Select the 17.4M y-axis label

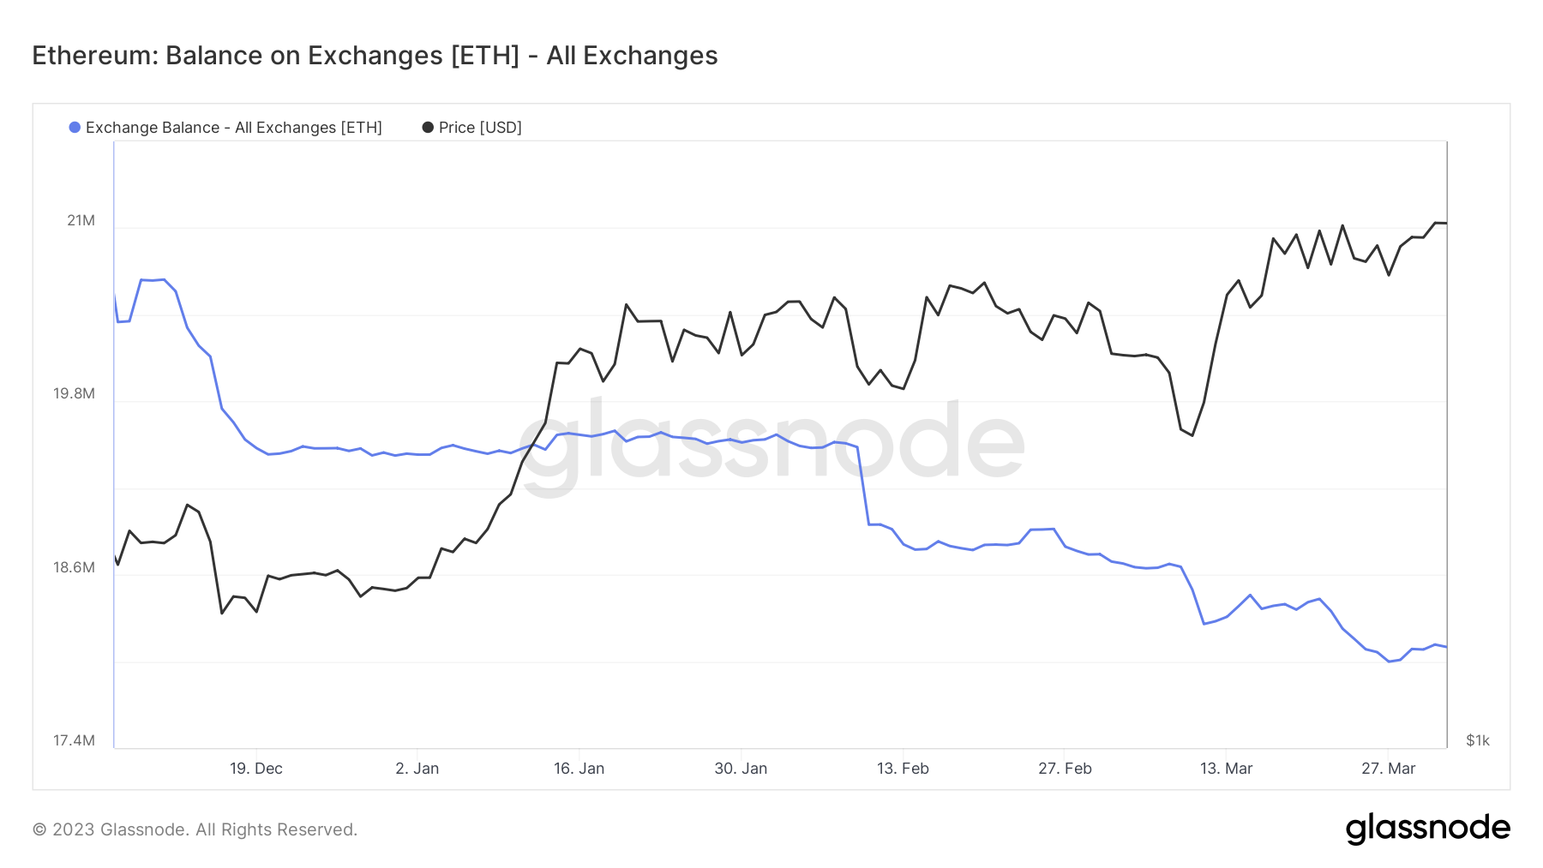coord(75,740)
